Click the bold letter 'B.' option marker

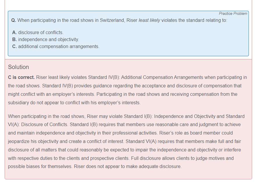click(15, 39)
